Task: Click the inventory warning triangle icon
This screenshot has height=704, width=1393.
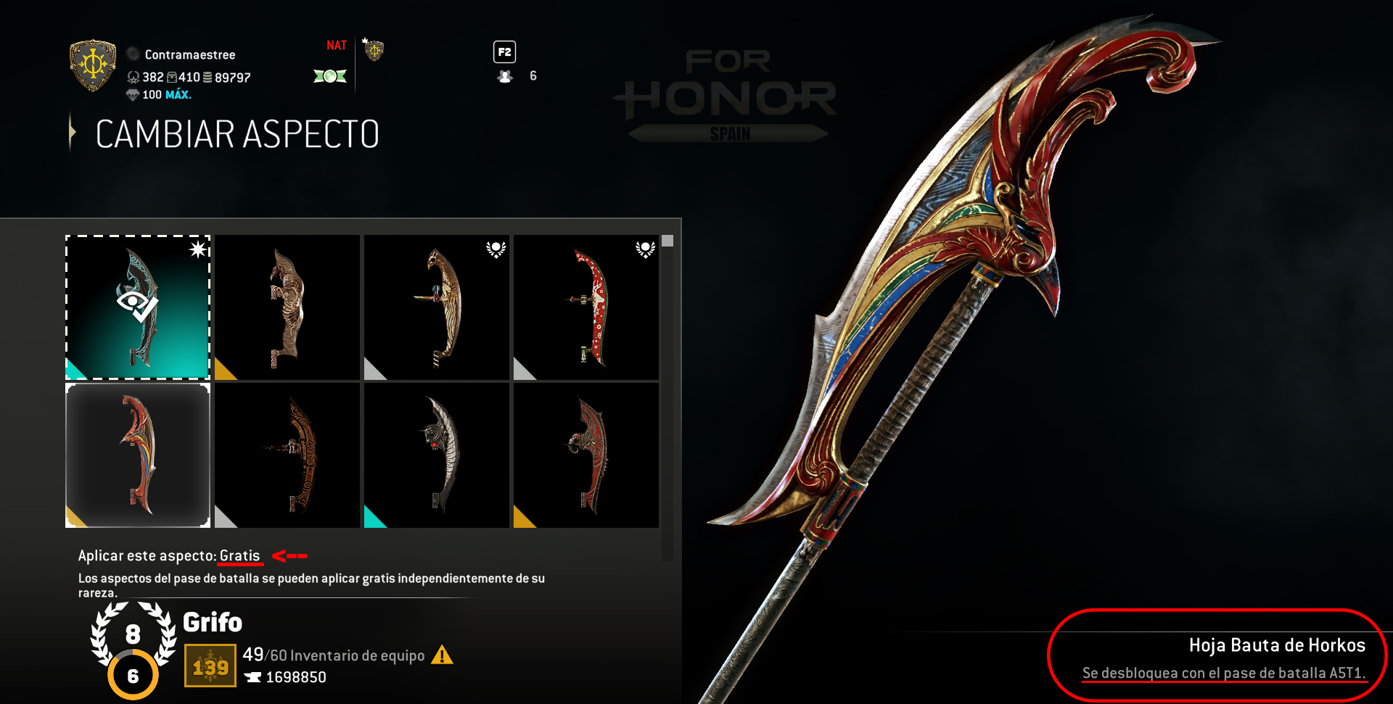Action: [x=442, y=655]
